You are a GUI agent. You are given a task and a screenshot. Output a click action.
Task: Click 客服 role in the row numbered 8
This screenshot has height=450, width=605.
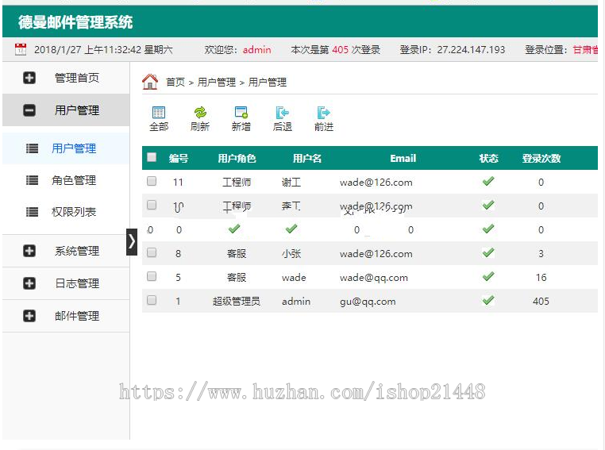(x=237, y=253)
